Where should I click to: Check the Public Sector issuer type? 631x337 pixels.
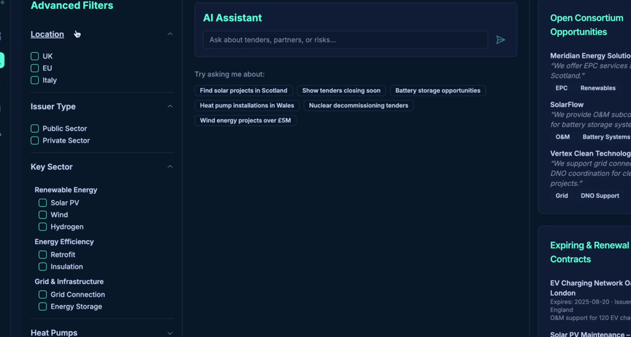pos(35,129)
